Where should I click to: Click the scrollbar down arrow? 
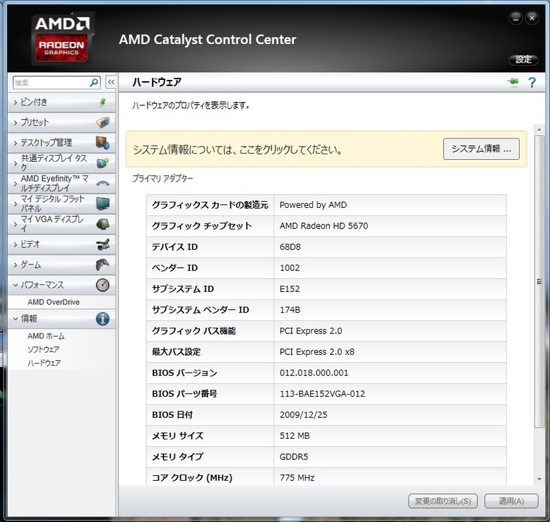pyautogui.click(x=540, y=479)
